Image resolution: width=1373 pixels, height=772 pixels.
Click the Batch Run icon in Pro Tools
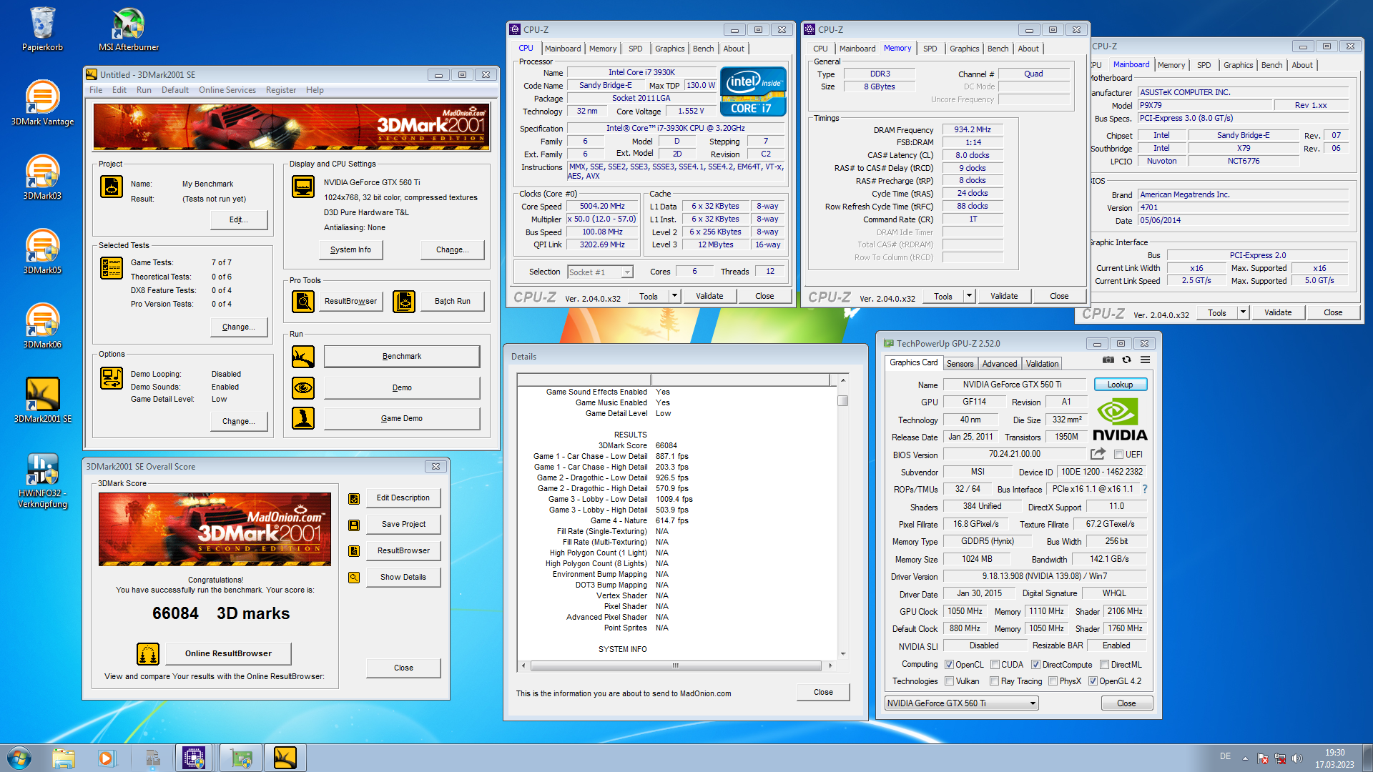click(404, 301)
